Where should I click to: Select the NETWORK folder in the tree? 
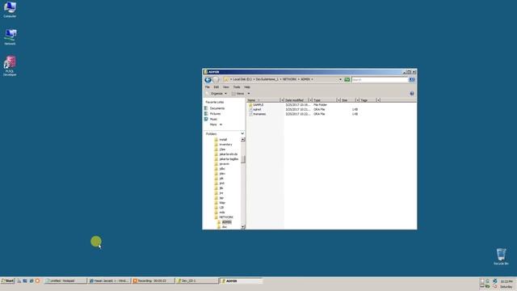click(x=226, y=217)
